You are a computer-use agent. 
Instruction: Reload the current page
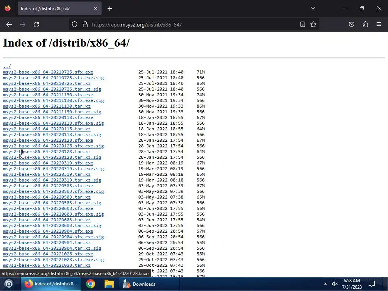pos(36,25)
